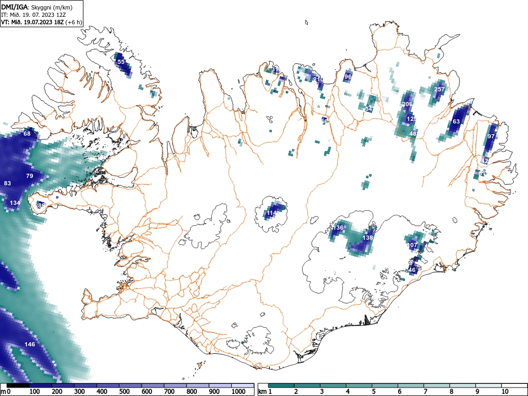Click the 134 visibility value on the map
This screenshot has width=528, height=396.
click(15, 203)
